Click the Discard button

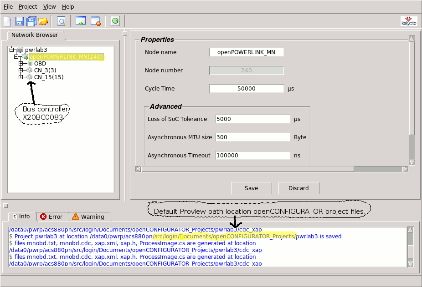coord(299,188)
